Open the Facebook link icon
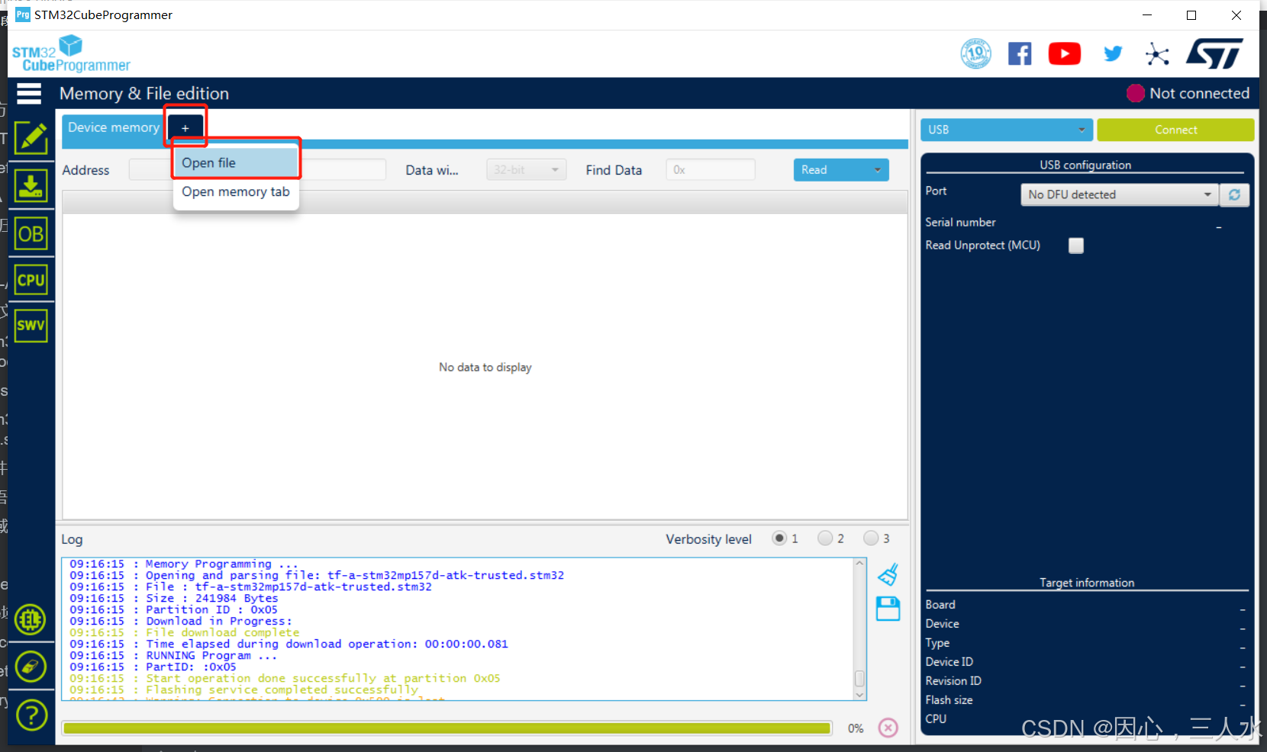 point(1020,53)
